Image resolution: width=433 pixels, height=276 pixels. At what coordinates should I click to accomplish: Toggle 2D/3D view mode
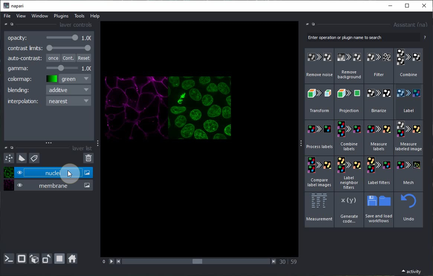(22, 259)
